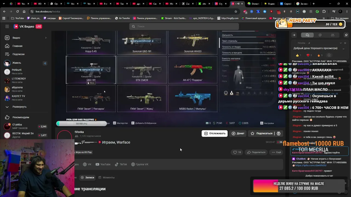Open the tab search dropdown arrow
This screenshot has height=197, width=351.
pos(4,4)
